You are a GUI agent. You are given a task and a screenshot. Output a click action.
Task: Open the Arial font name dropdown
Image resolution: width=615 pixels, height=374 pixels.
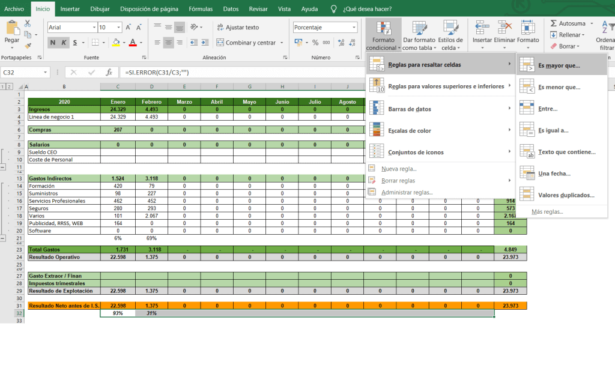point(94,27)
